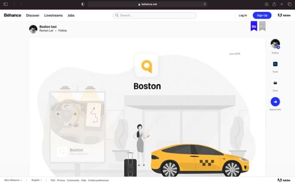Viewport: 295px width, 183px height.
Task: Open Roman Lel's avatar near project title
Action: coord(33,29)
